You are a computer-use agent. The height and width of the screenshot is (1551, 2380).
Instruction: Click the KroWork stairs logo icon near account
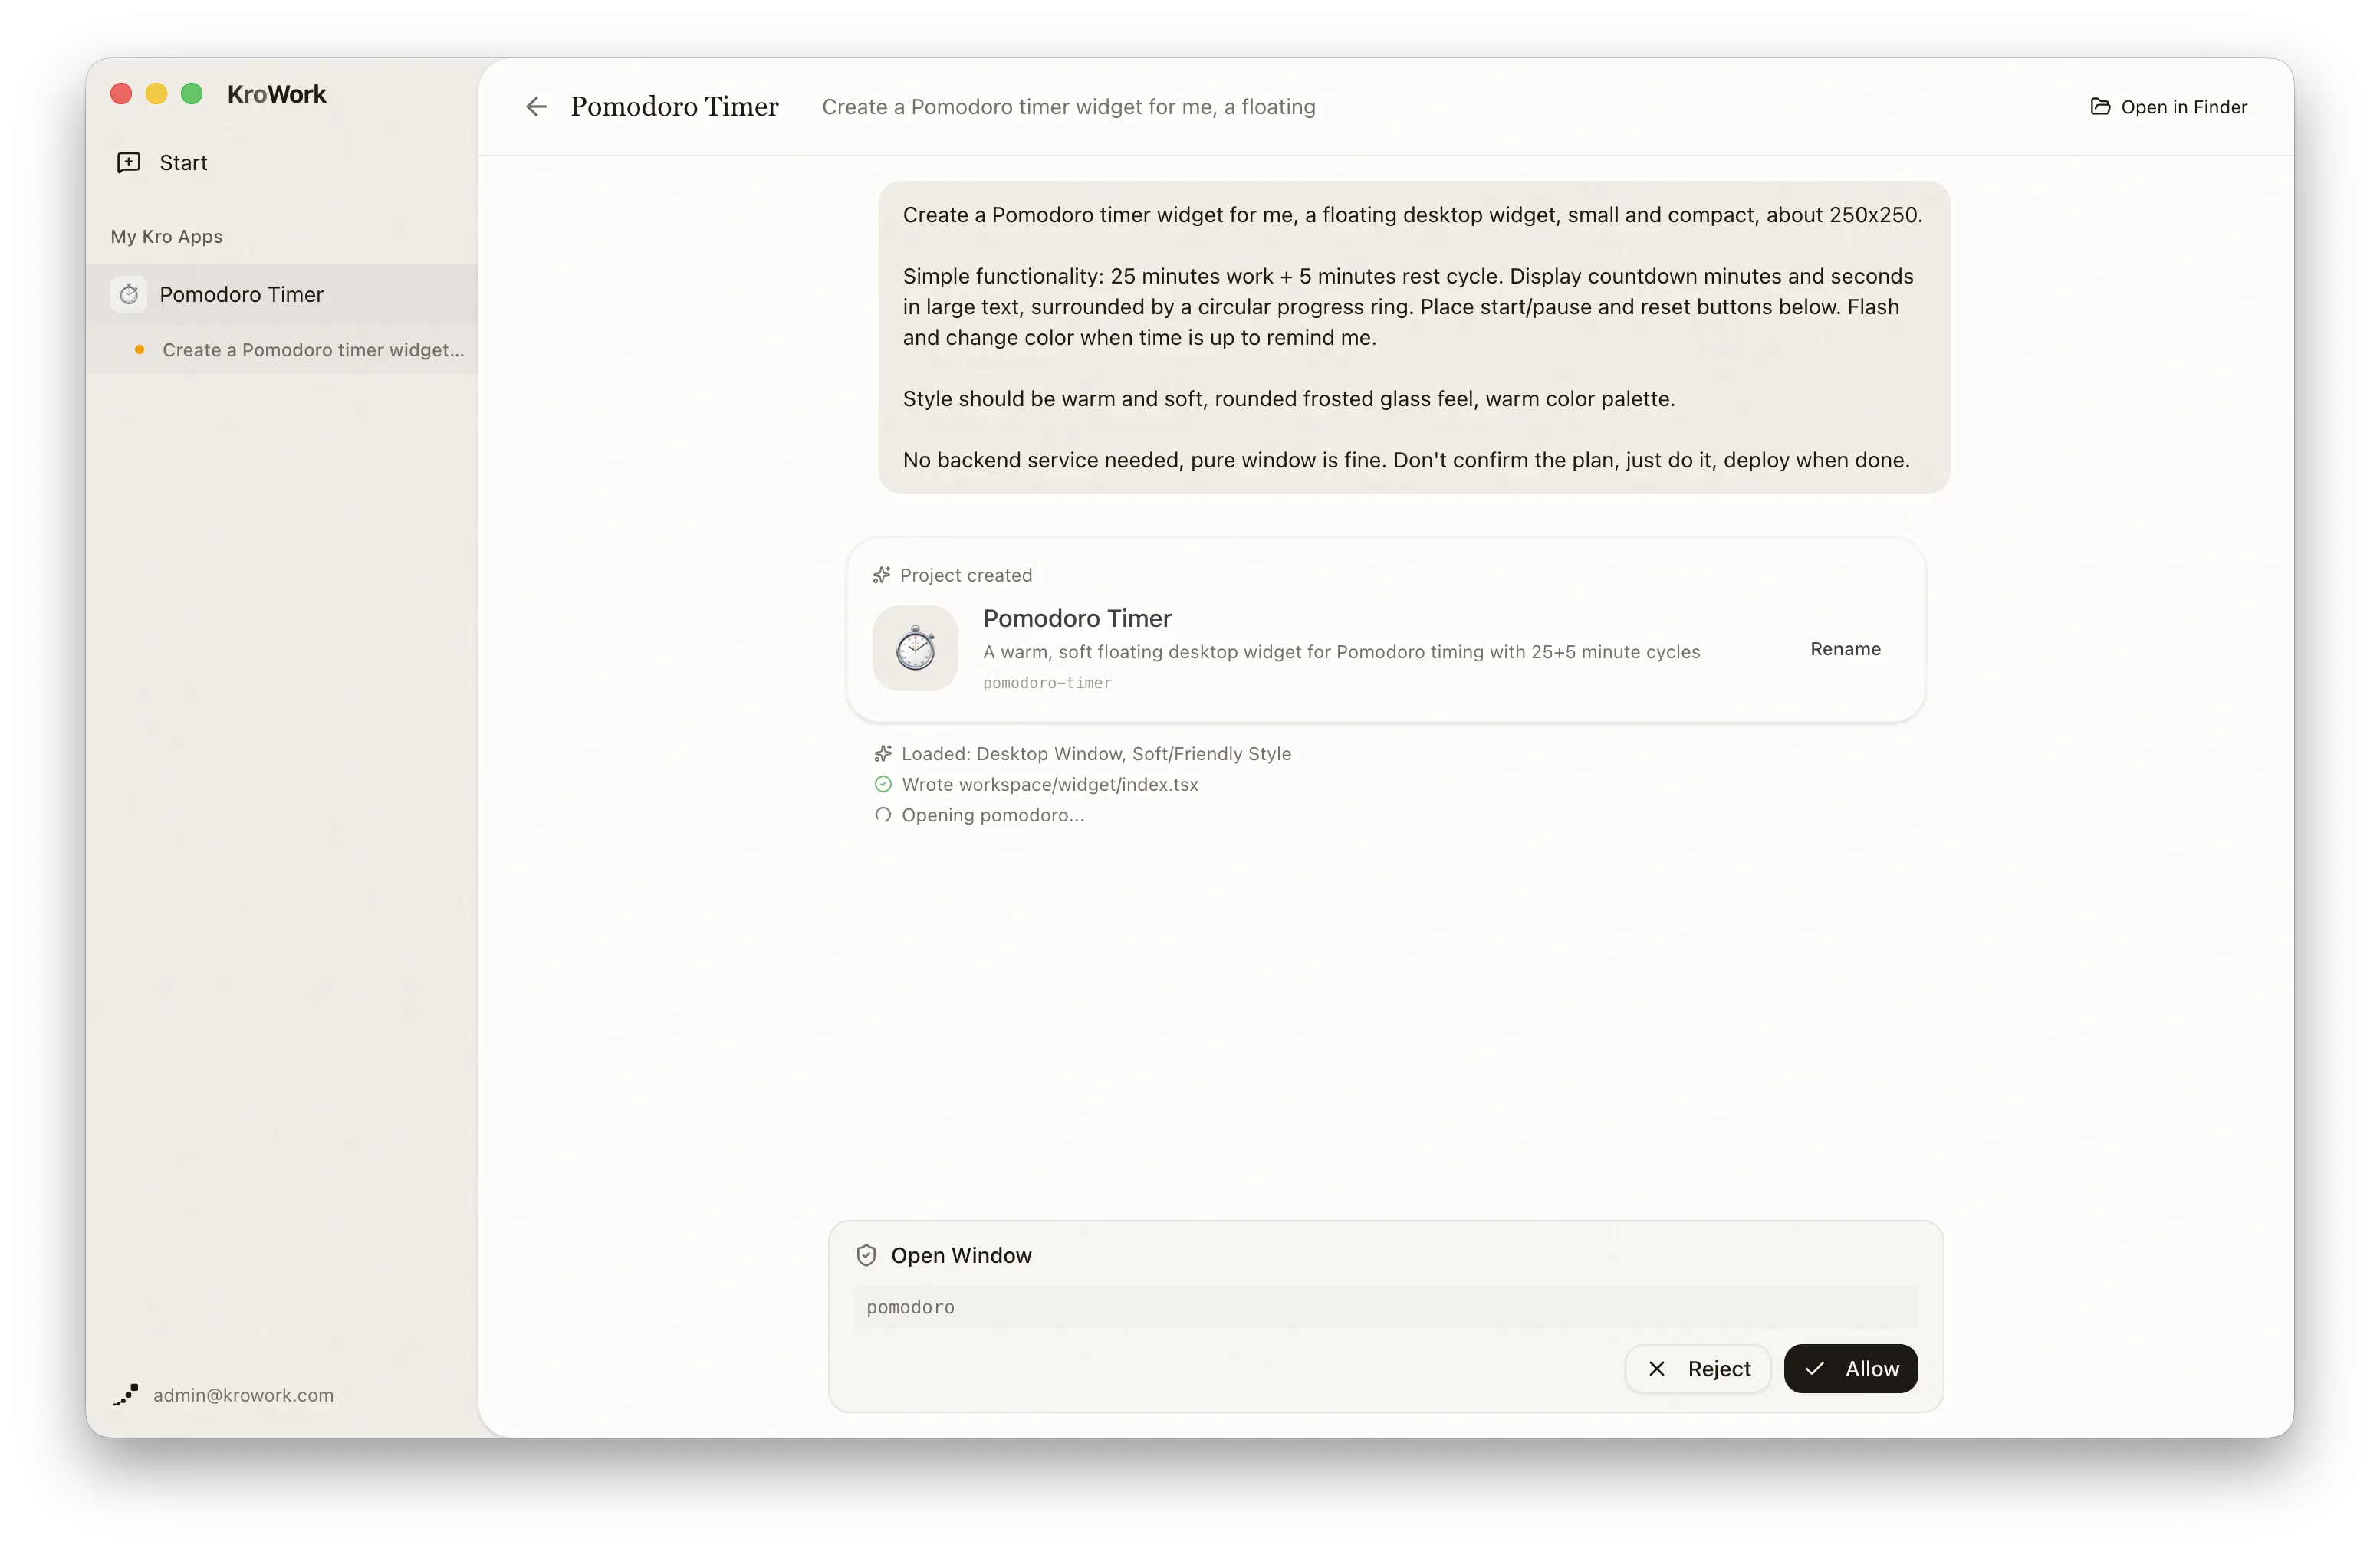126,1395
